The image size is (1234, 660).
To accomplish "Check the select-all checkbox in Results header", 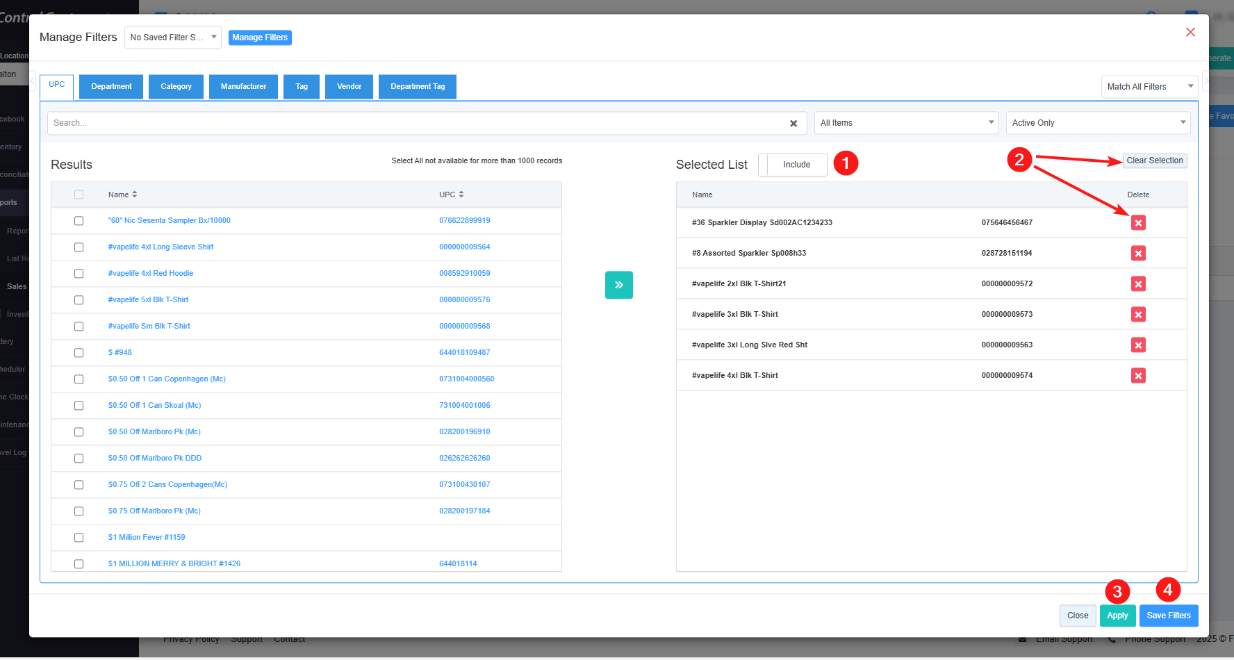I will [79, 195].
